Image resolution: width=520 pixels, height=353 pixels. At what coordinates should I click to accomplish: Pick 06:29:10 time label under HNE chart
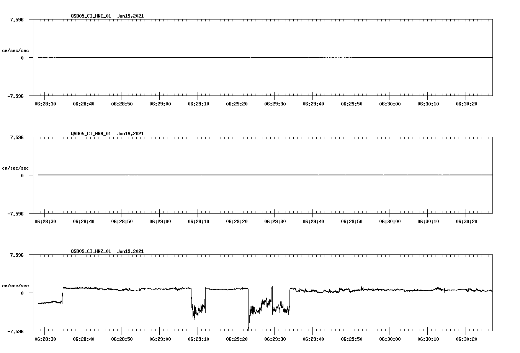198,104
